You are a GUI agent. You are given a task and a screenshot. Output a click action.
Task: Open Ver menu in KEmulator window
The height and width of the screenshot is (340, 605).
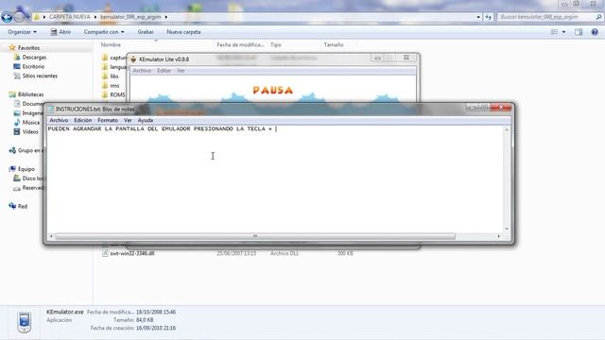click(x=181, y=71)
